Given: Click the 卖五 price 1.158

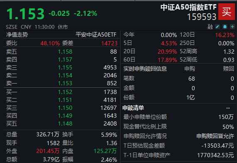Looking at the screenshot, I should [x=65, y=52].
